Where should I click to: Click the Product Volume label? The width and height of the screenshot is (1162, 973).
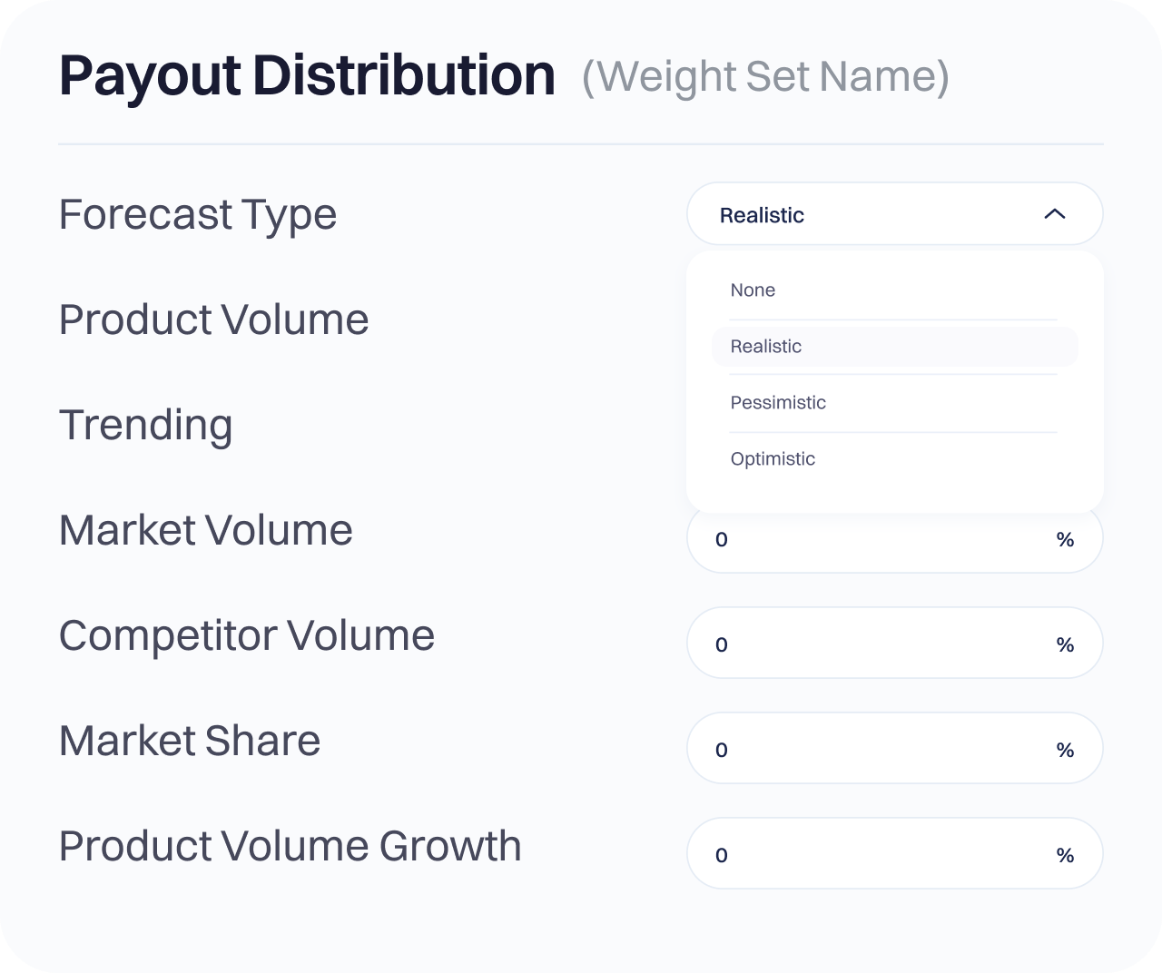(x=213, y=320)
